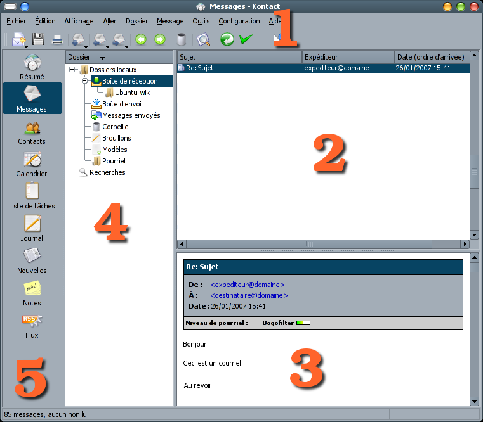Click the Forward envelope icon

point(119,39)
